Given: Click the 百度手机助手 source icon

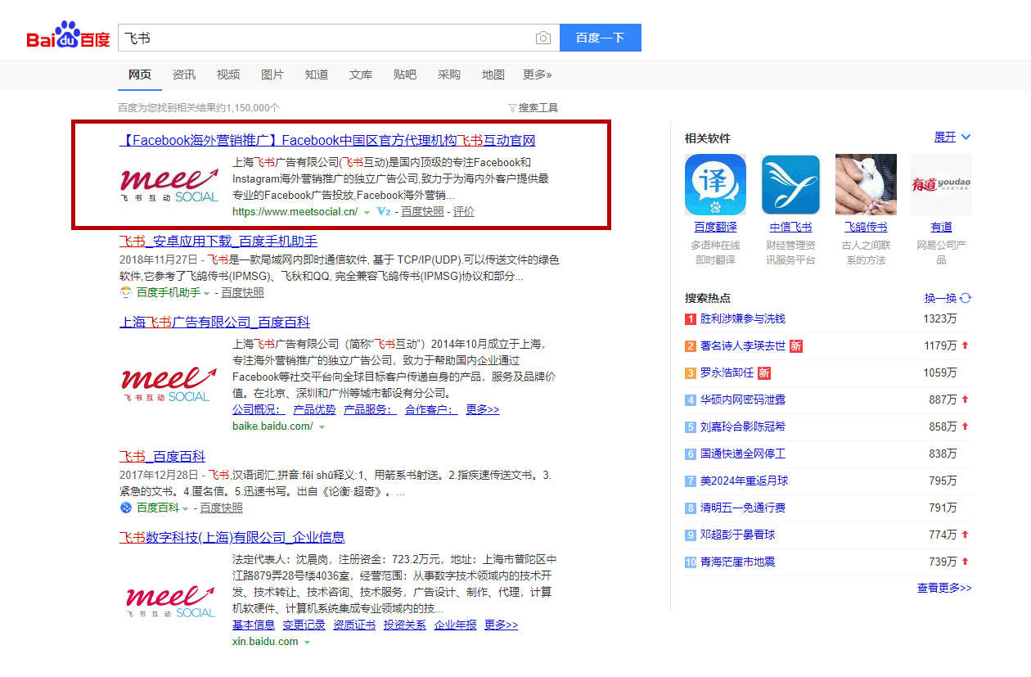Looking at the screenshot, I should pyautogui.click(x=126, y=292).
